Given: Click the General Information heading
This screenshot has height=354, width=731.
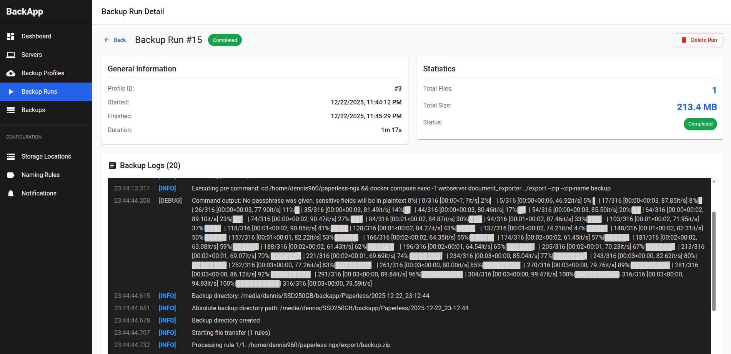Looking at the screenshot, I should (x=142, y=69).
